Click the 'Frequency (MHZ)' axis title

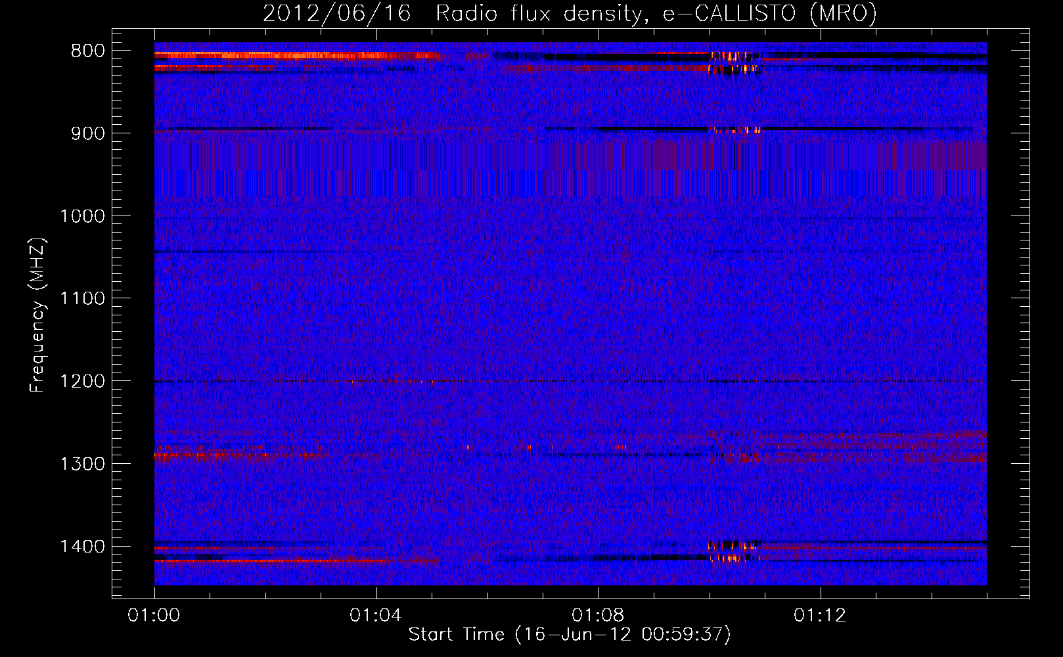tap(37, 315)
